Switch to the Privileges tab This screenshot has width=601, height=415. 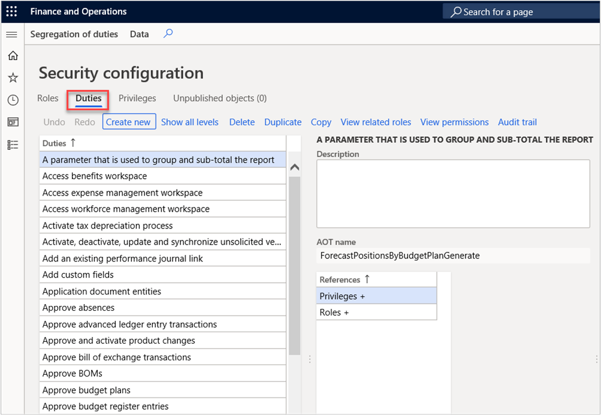coord(137,98)
